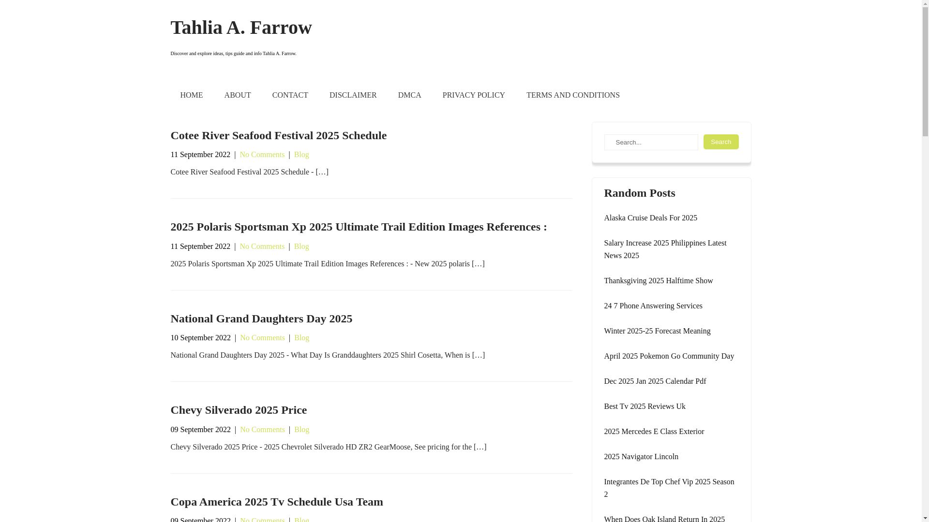Open 2025 Navigator Lincoln sidebar link

pos(641,457)
